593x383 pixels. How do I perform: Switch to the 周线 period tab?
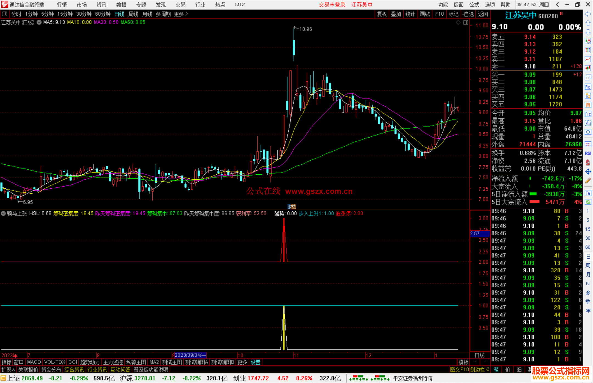(x=133, y=14)
